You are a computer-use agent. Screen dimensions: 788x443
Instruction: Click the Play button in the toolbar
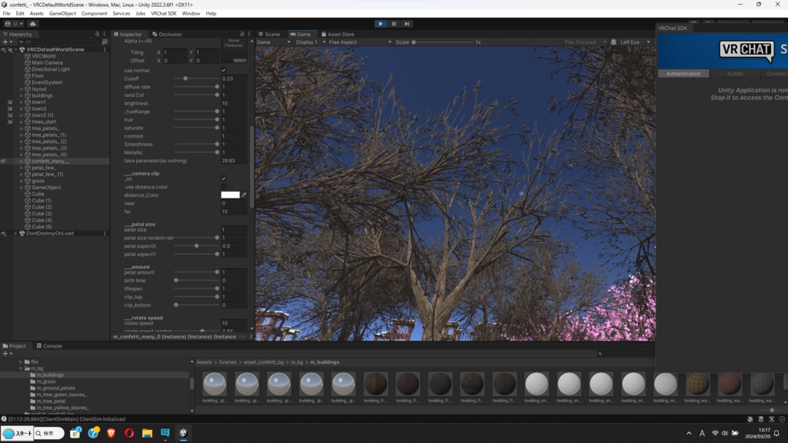[x=380, y=24]
